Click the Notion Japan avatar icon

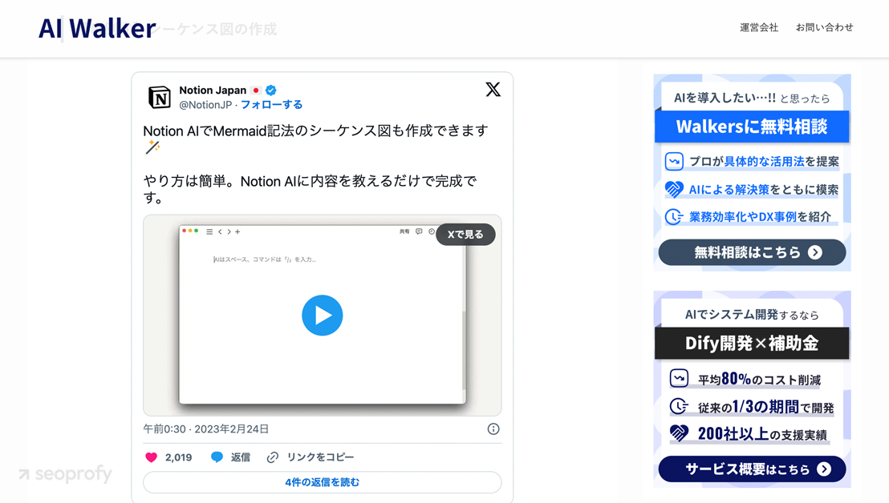point(160,97)
